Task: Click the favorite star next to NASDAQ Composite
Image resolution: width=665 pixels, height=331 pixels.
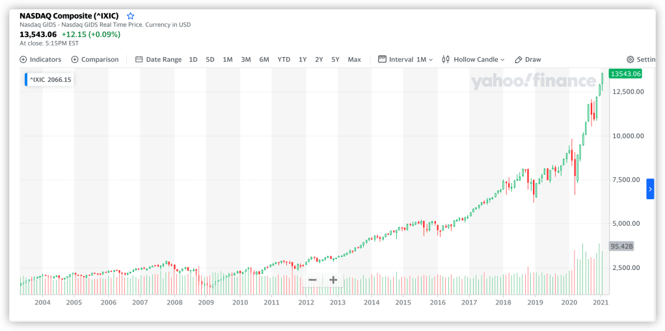Action: tap(131, 16)
